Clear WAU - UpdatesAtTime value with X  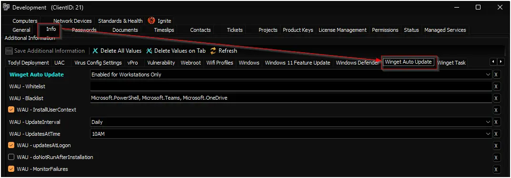pos(496,133)
